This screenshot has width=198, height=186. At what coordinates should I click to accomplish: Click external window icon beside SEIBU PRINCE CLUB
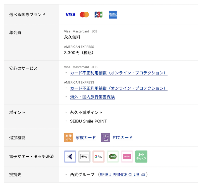click(x=143, y=175)
